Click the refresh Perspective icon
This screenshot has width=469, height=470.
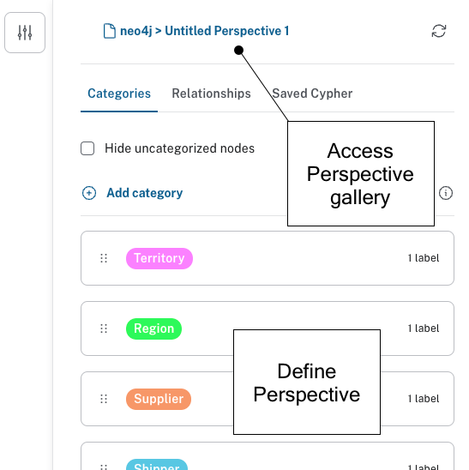[x=439, y=31]
